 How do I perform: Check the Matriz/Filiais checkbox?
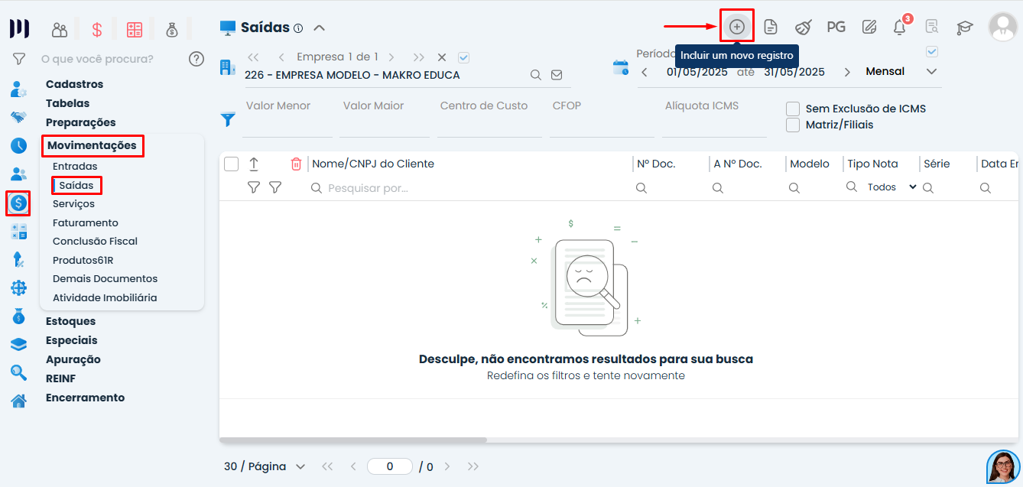coord(793,125)
